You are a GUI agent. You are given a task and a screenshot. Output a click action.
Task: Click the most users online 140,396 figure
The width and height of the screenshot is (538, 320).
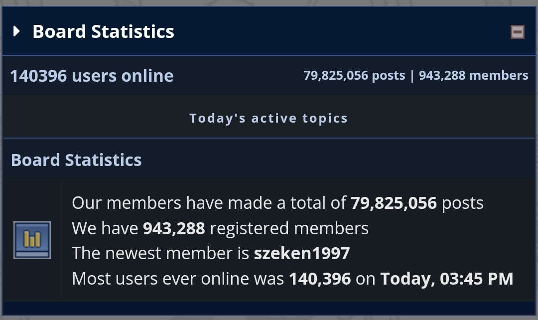[x=320, y=279]
